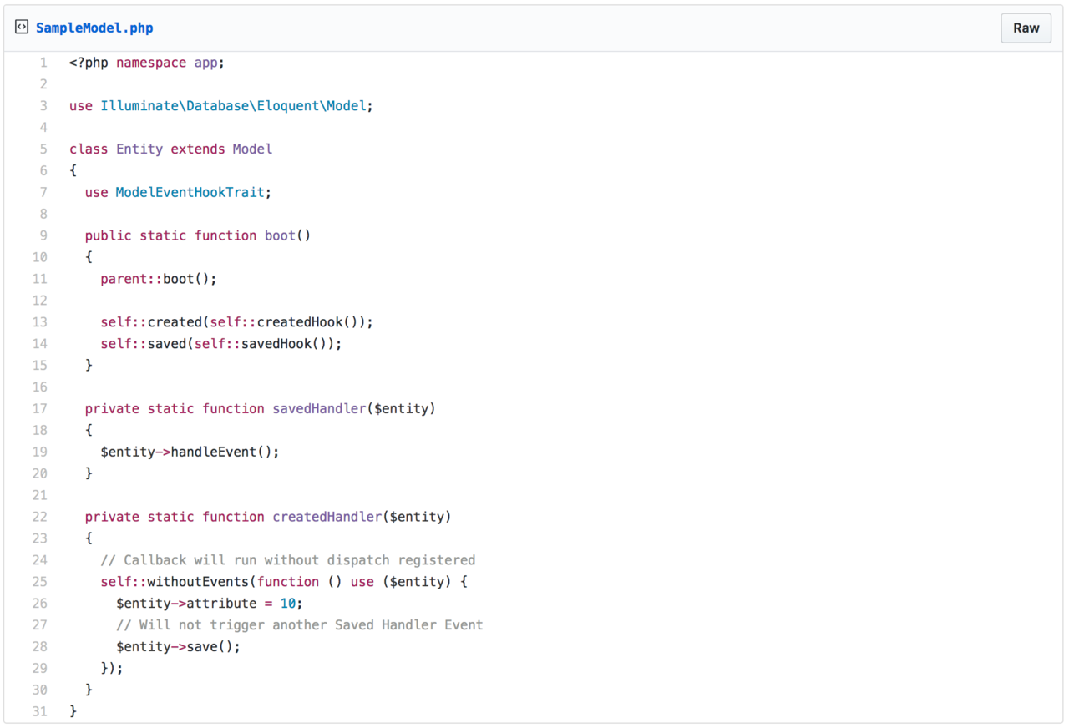
Task: Click the Raw button
Action: pyautogui.click(x=1026, y=28)
